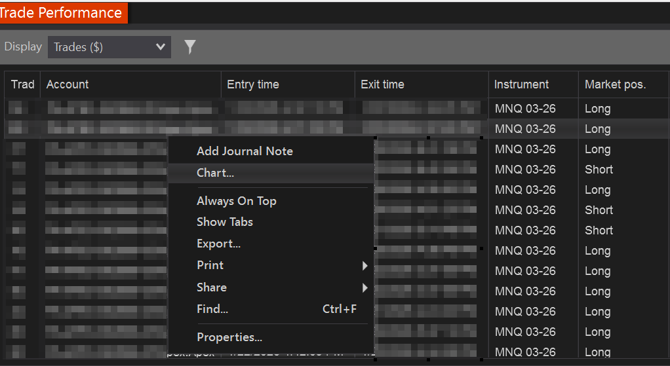Expand the Print submenu arrow

pyautogui.click(x=365, y=266)
